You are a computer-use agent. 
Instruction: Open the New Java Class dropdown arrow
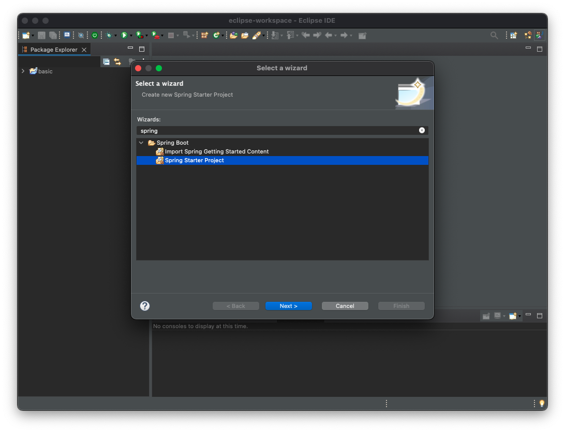pyautogui.click(x=222, y=36)
